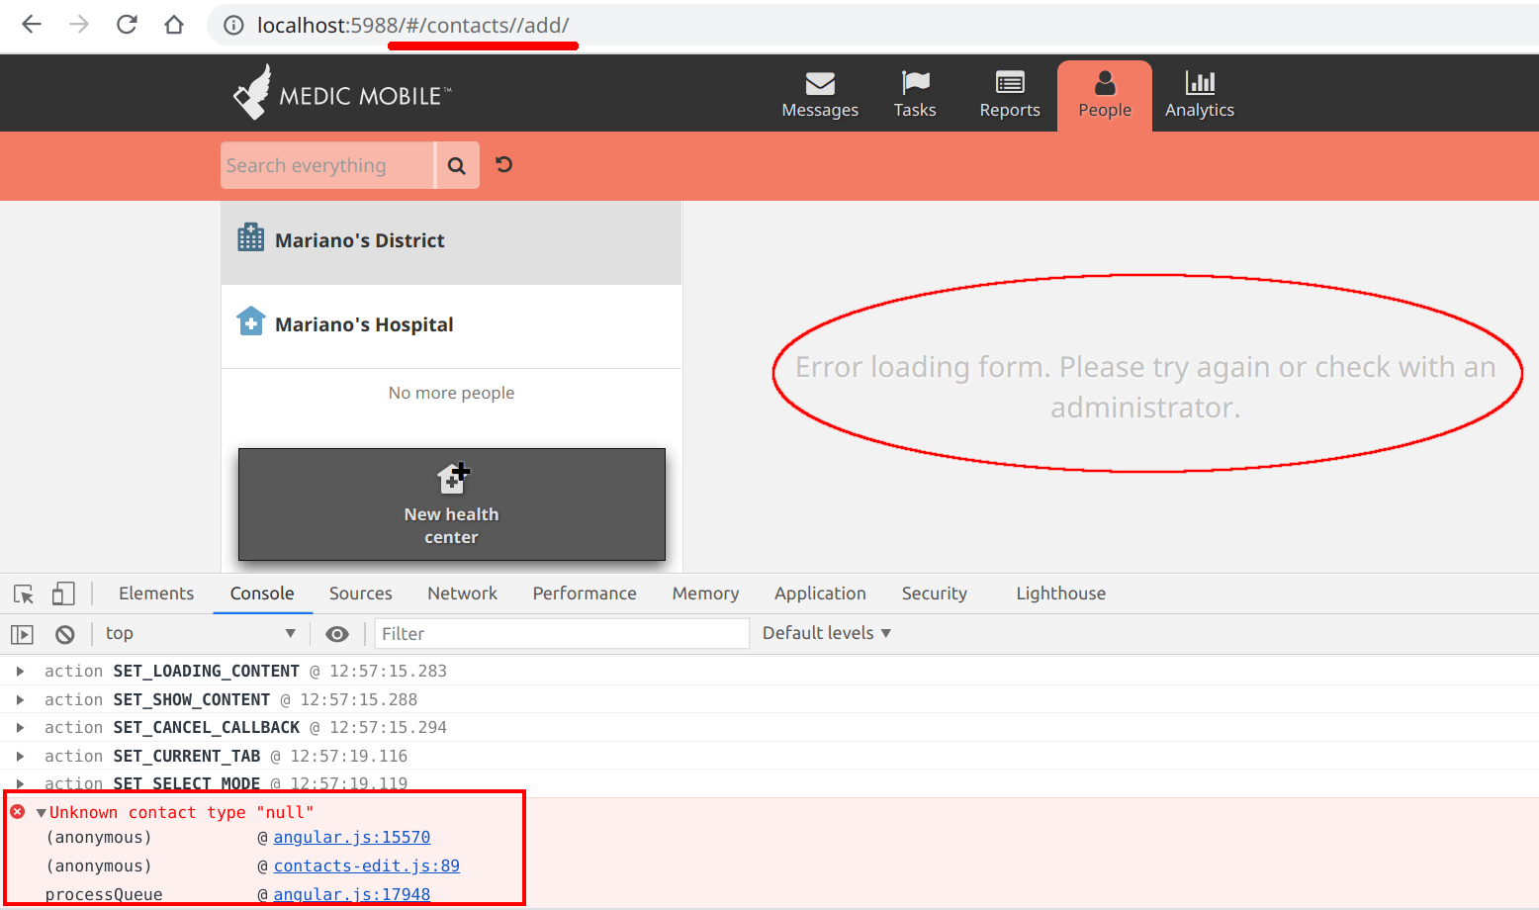Click the reset icon beside the search bar
The image size is (1539, 910).
tap(503, 164)
